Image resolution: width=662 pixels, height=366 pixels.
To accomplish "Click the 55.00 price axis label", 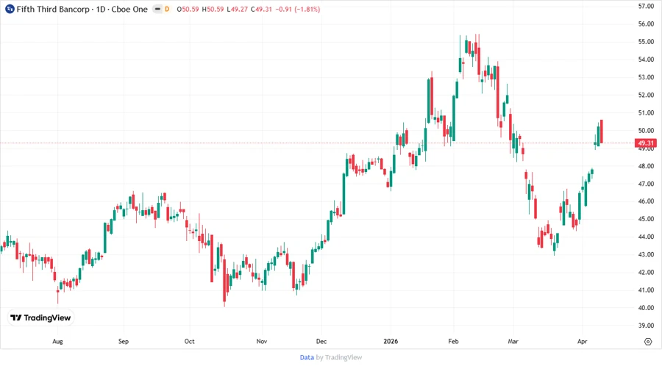I will click(x=646, y=42).
